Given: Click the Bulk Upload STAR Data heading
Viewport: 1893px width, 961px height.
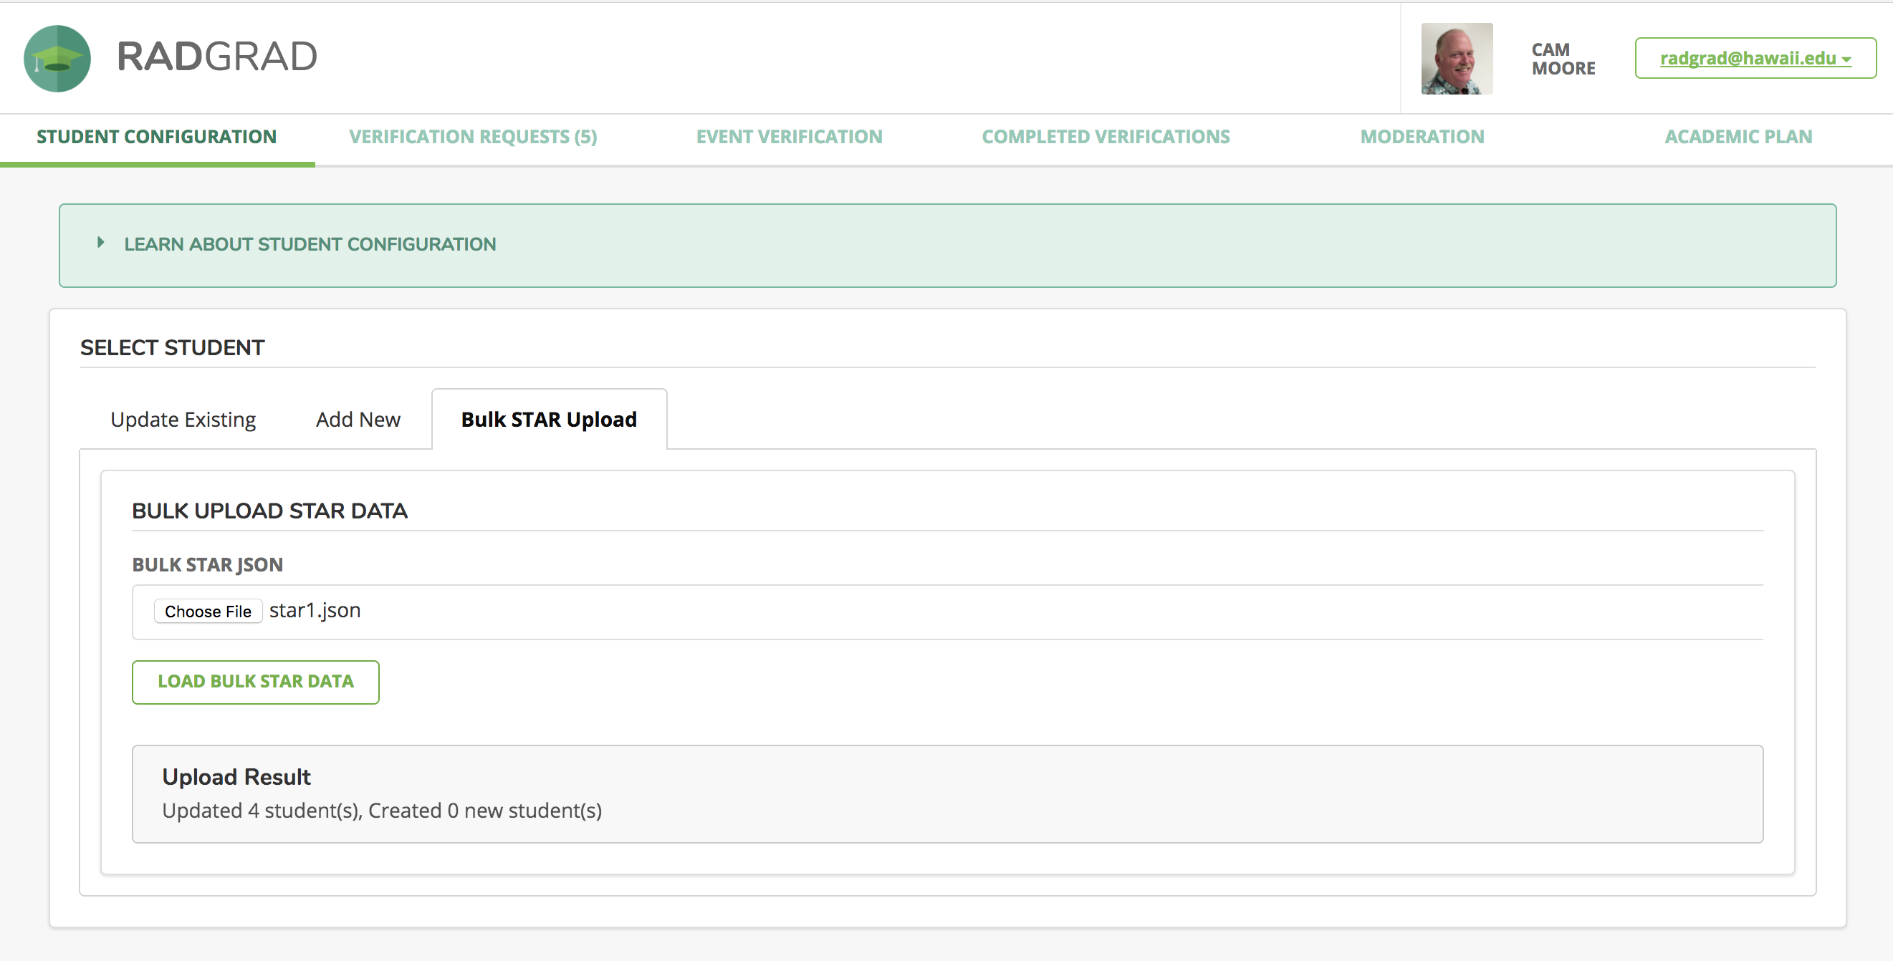Looking at the screenshot, I should point(269,511).
